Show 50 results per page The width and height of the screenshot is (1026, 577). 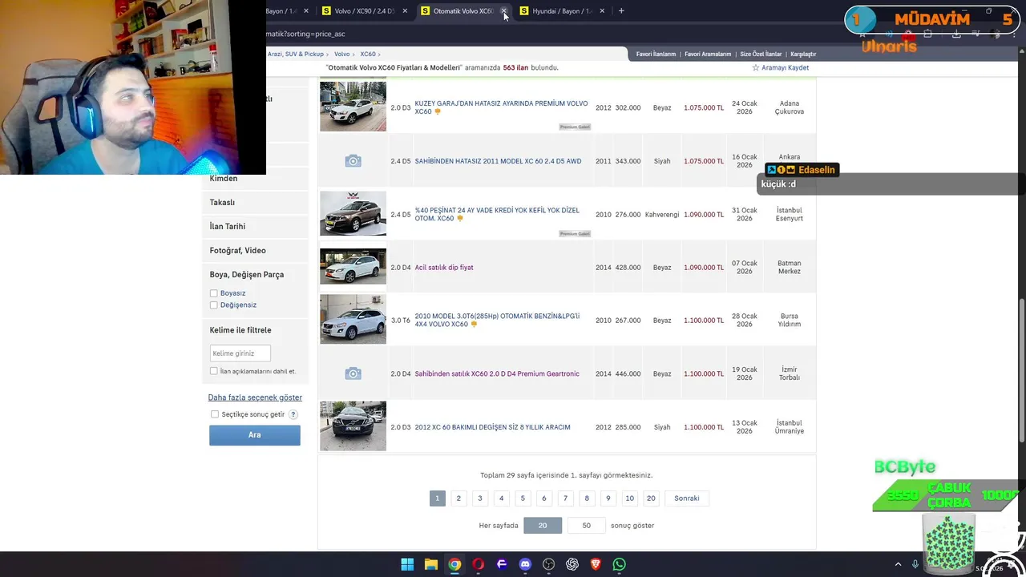click(x=587, y=526)
